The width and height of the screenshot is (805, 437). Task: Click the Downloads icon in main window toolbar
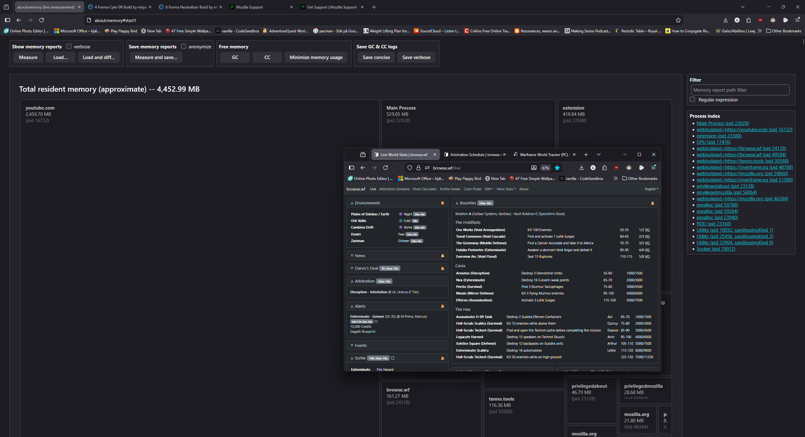pos(725,20)
